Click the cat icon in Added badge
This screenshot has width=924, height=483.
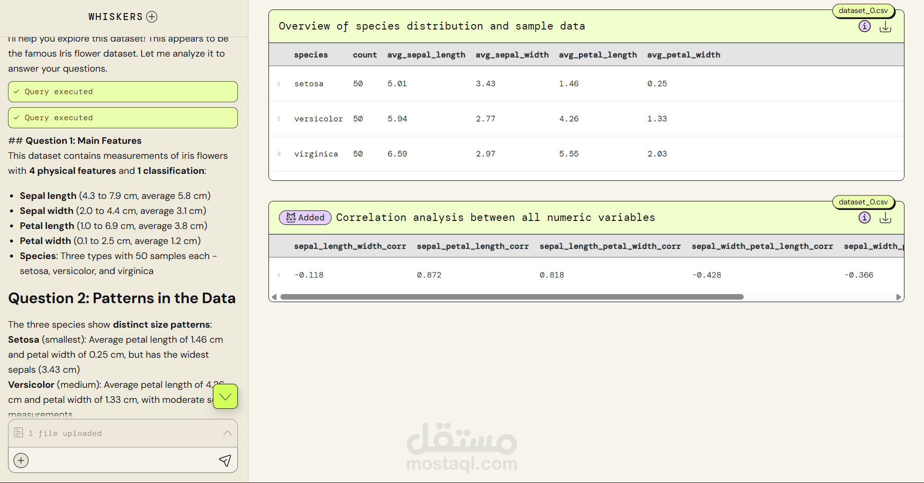pyautogui.click(x=290, y=217)
